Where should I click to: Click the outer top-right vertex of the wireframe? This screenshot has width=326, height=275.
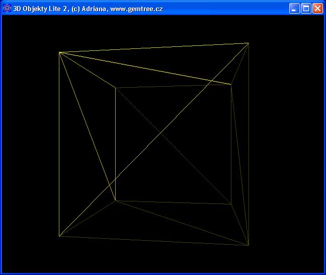[x=249, y=43]
